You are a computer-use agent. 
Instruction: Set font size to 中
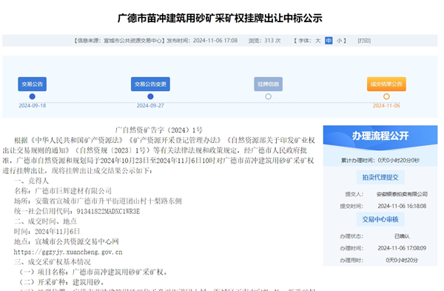point(329,41)
